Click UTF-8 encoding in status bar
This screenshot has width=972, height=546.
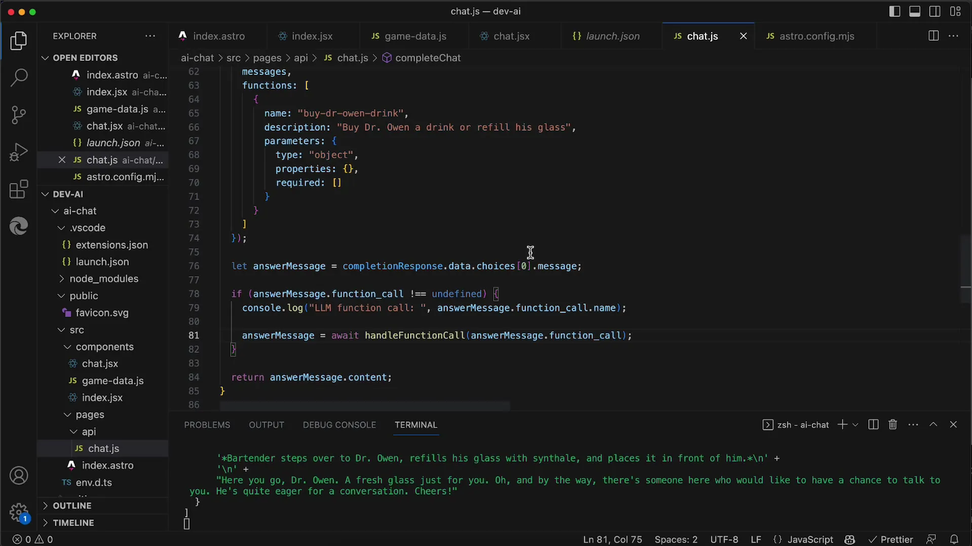pos(724,539)
